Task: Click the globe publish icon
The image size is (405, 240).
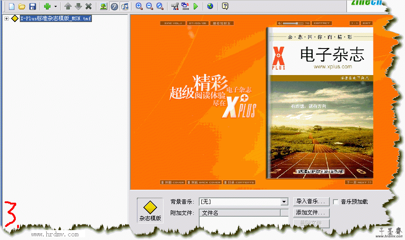Action: click(x=210, y=6)
